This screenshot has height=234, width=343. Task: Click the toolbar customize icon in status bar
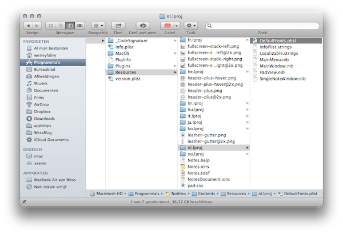click(x=24, y=202)
